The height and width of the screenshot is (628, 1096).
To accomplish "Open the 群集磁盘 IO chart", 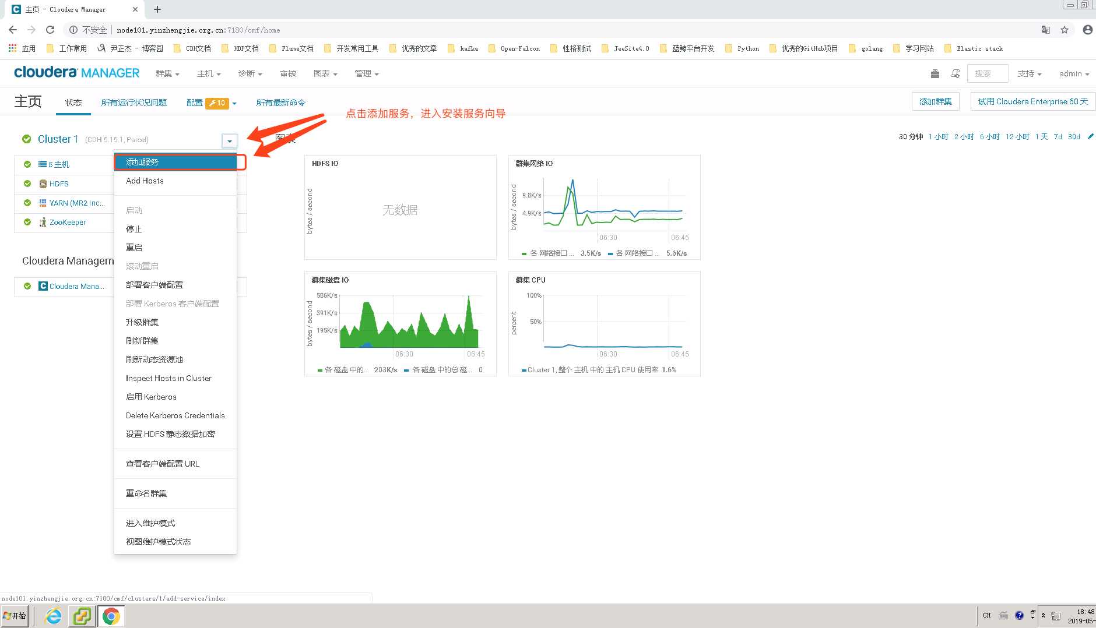I will coord(400,323).
